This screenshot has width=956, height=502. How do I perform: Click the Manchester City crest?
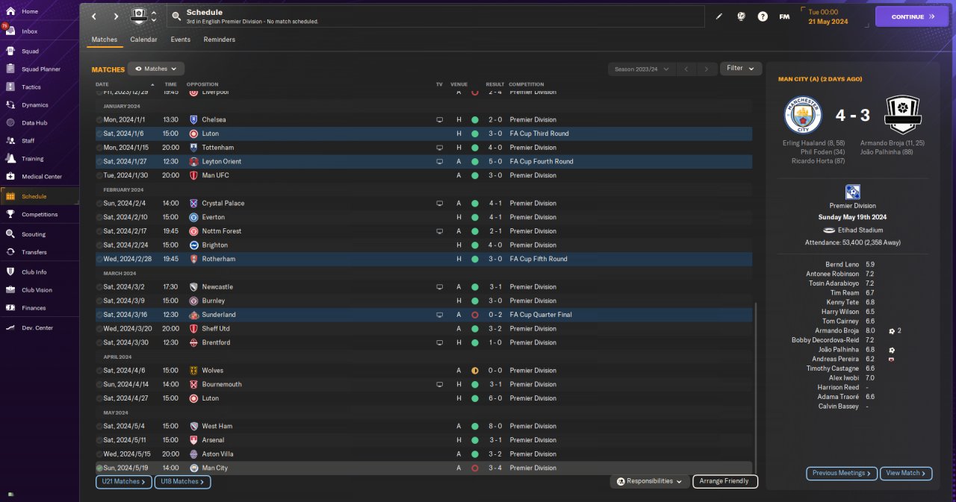tap(802, 115)
